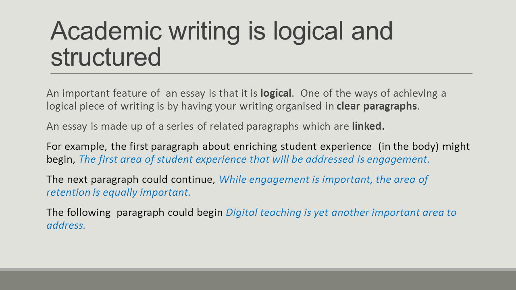
Task: Click the horizontal divider line under the title
Action: click(261, 74)
